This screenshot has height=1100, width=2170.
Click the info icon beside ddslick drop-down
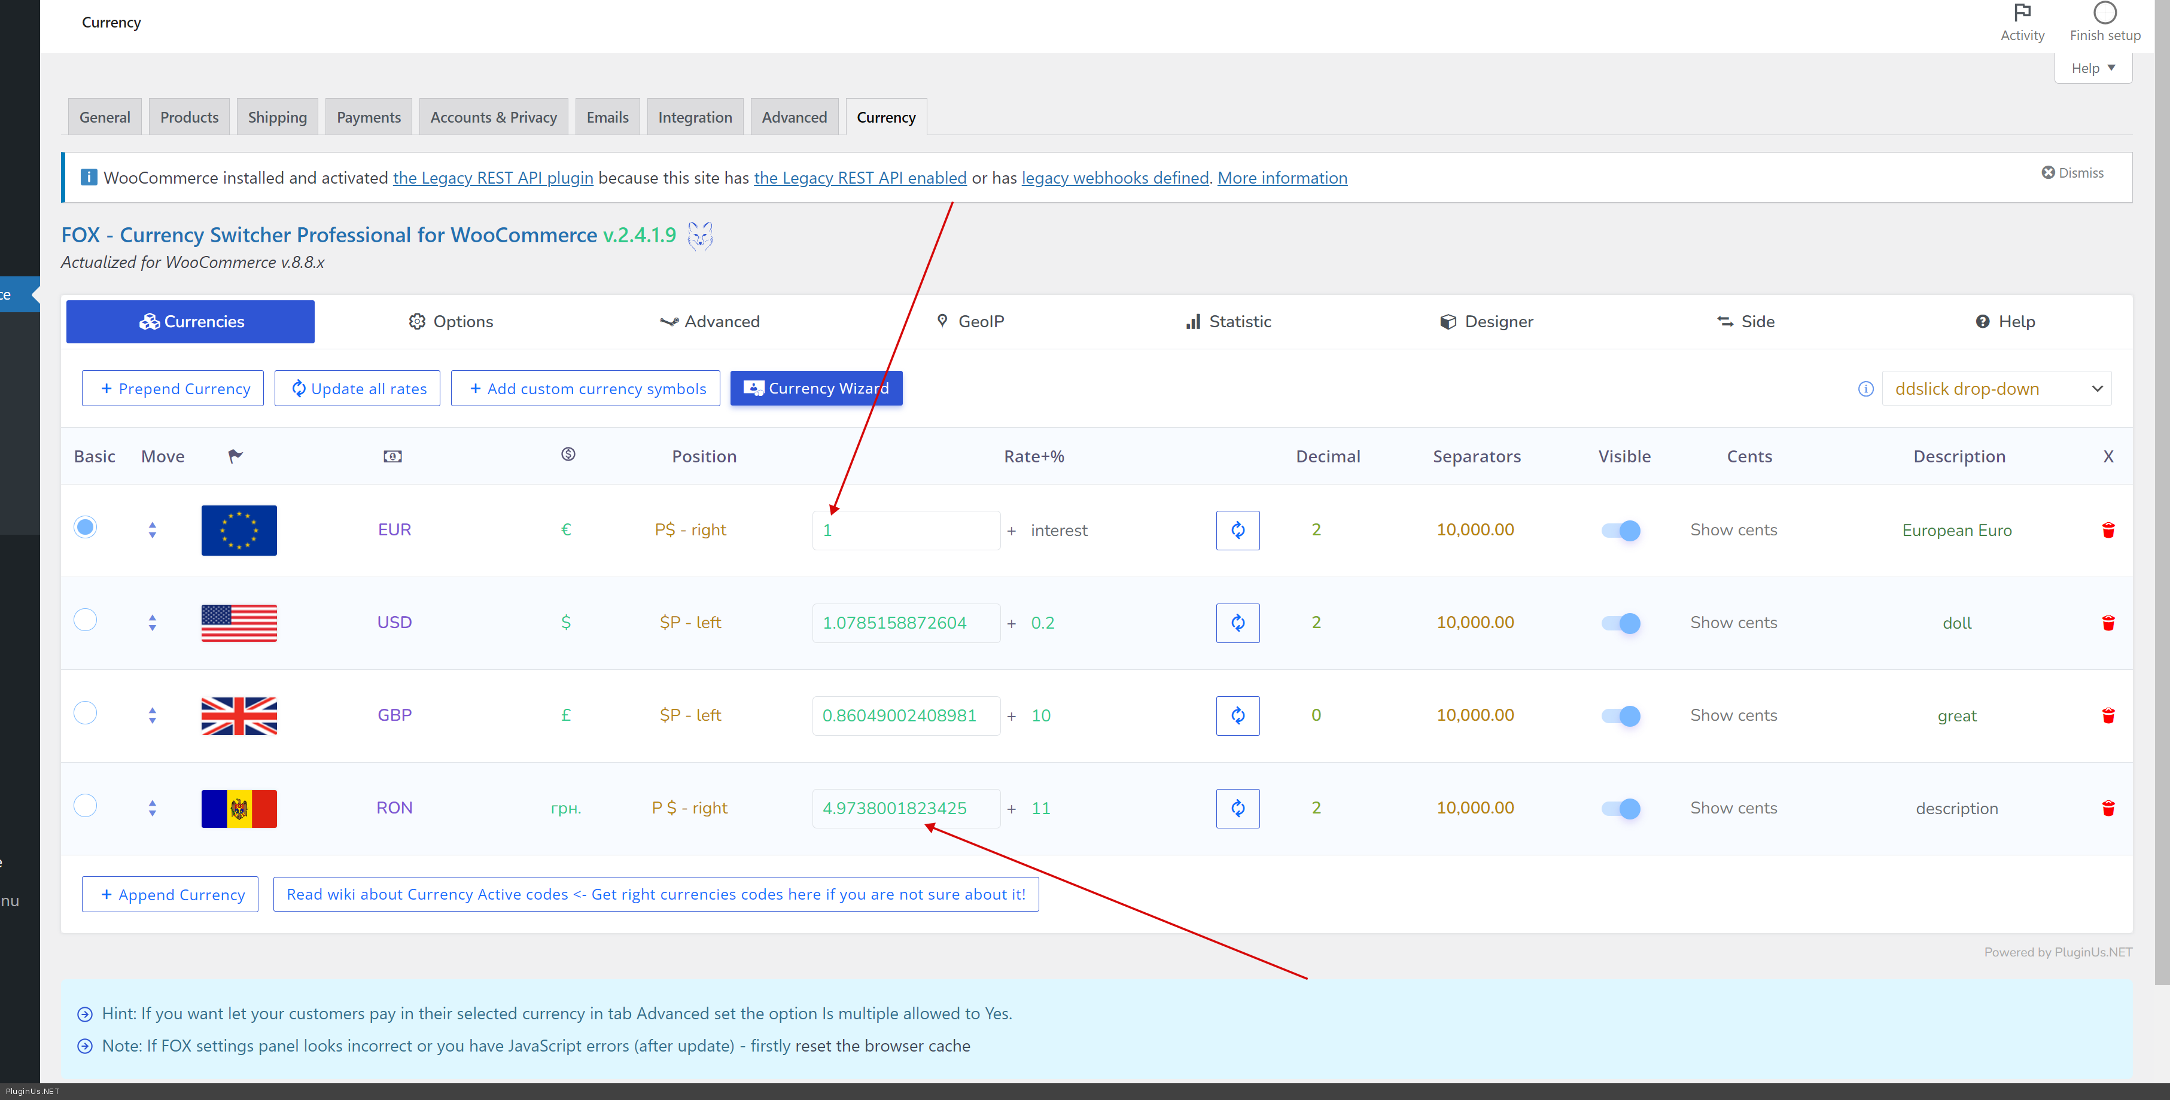point(1865,388)
